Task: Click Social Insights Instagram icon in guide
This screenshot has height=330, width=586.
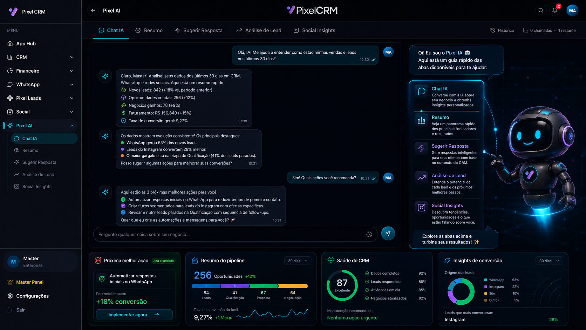Action: coord(422,208)
